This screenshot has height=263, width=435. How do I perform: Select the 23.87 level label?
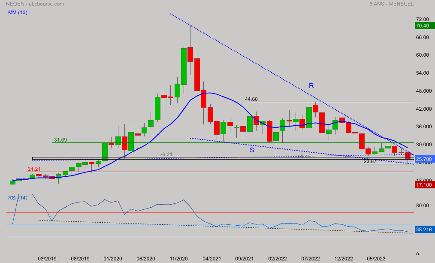370,161
